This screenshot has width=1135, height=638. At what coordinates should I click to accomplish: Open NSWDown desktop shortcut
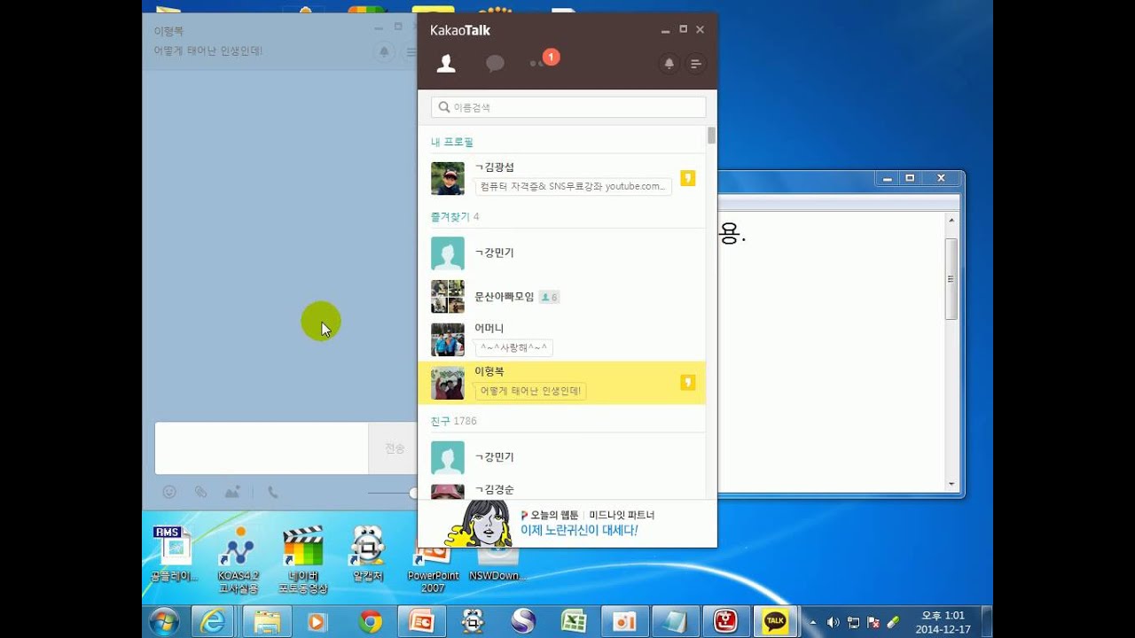(x=497, y=563)
